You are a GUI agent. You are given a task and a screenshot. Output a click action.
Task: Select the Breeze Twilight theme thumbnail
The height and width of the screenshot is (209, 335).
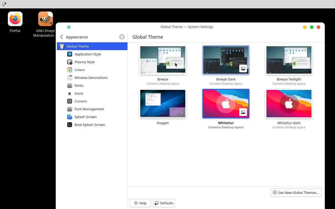coord(289,60)
